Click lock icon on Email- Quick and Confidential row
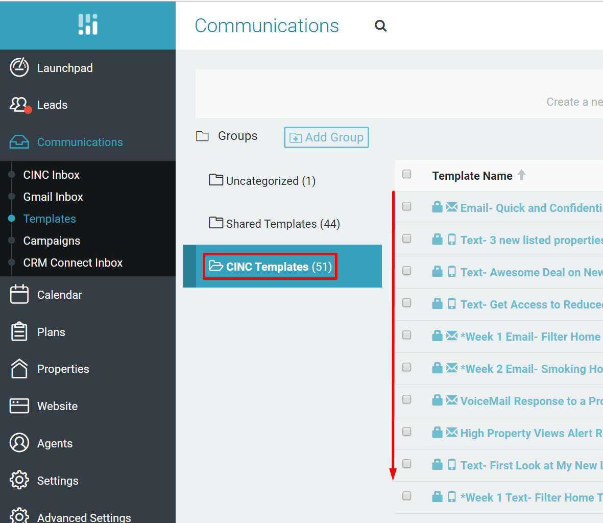The height and width of the screenshot is (523, 603). click(x=437, y=207)
